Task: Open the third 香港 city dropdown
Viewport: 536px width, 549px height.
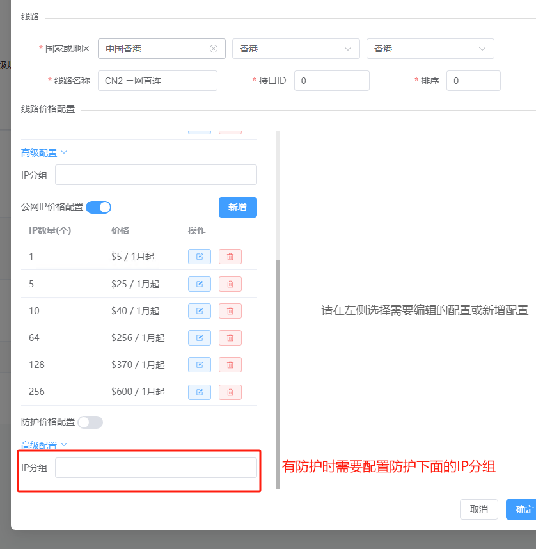Action: [x=430, y=49]
